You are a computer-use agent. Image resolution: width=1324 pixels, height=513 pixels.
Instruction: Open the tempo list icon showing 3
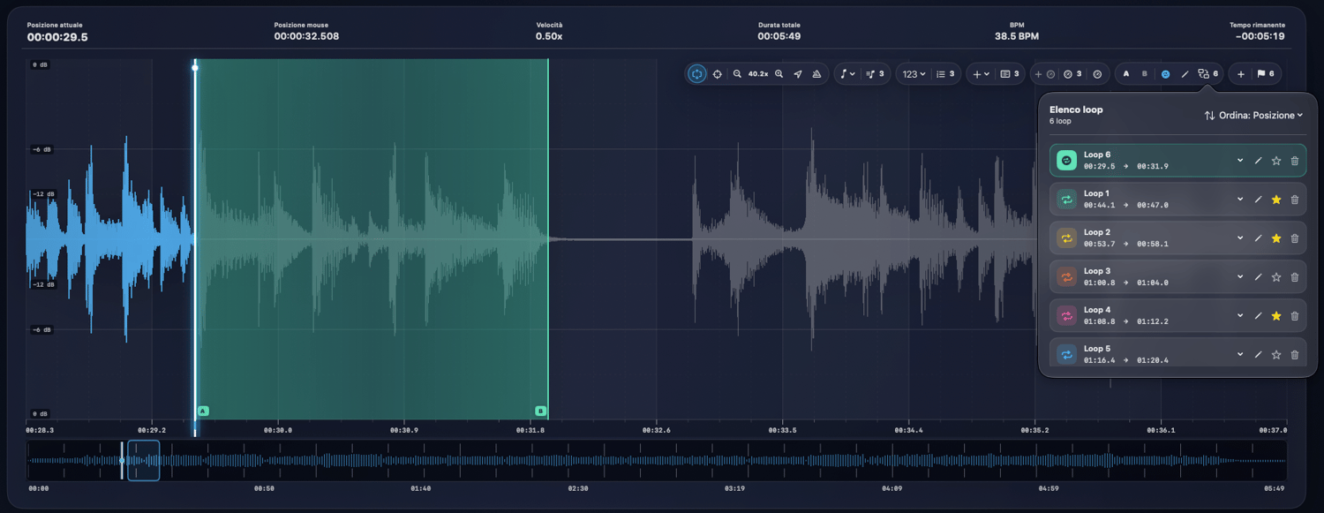(1072, 74)
